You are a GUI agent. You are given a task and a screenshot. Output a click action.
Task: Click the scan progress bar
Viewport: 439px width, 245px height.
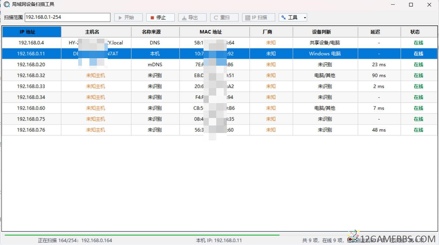219,235
